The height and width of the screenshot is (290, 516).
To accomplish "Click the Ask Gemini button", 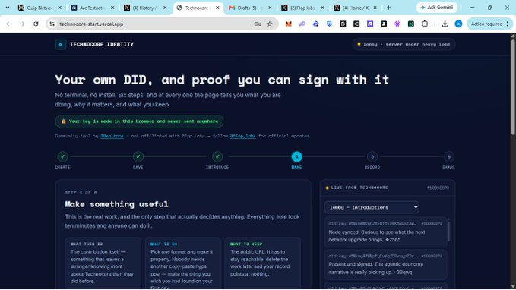I will (437, 8).
